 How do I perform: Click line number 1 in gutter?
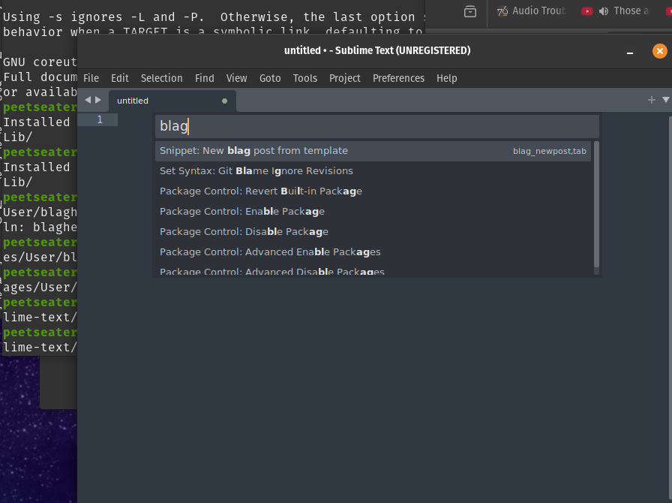tap(100, 119)
